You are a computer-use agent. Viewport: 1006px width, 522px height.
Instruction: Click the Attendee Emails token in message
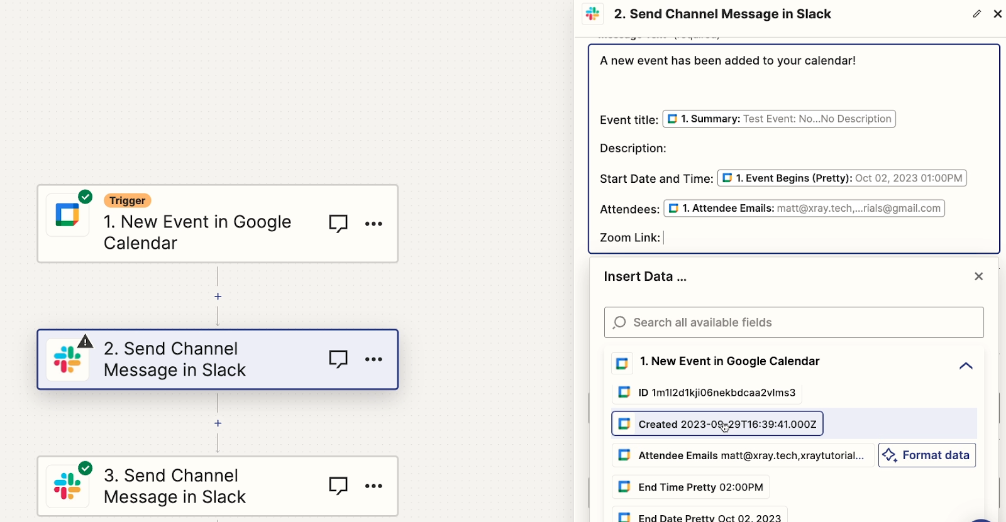click(804, 209)
